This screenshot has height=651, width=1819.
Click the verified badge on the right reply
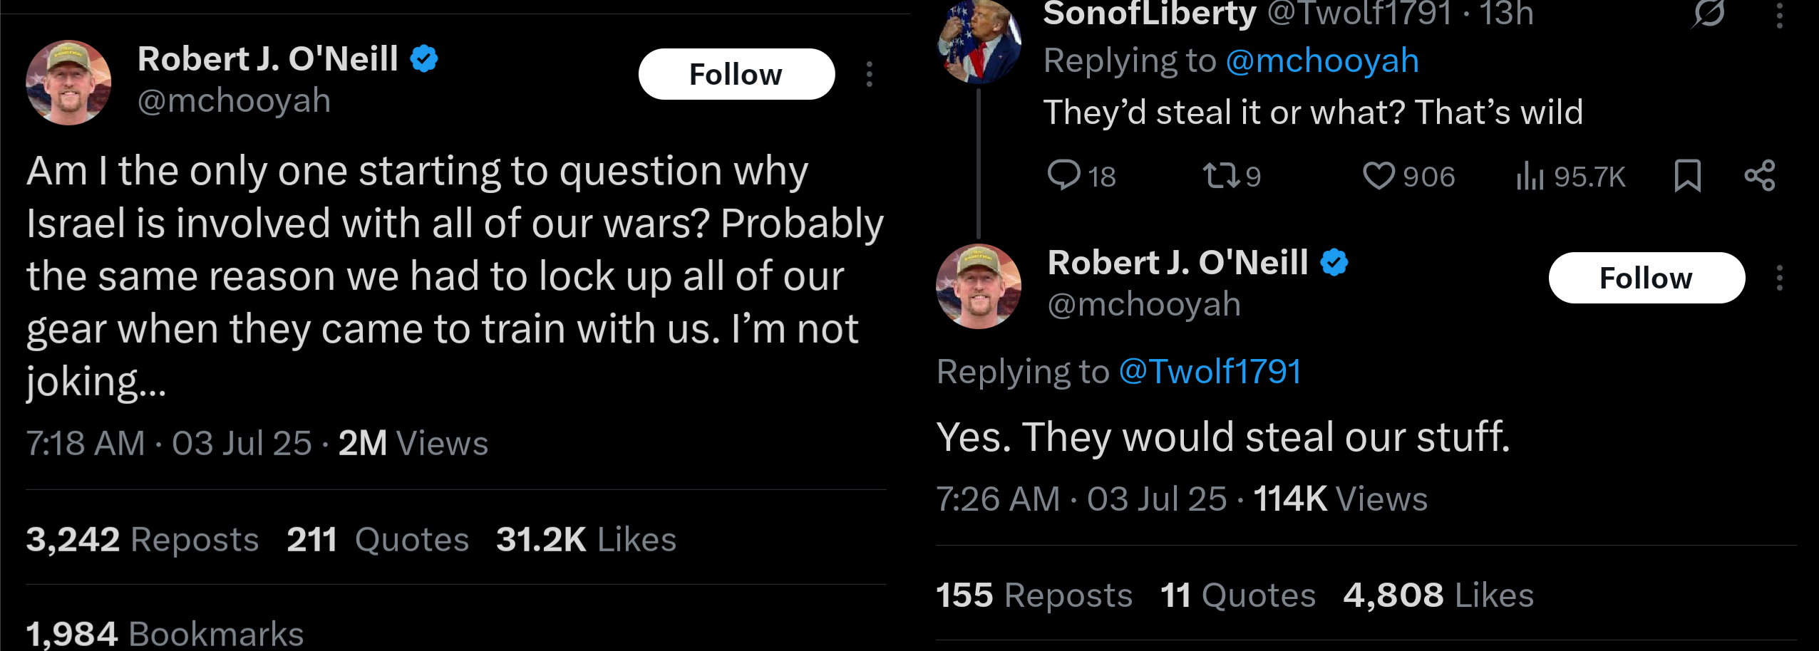click(x=1334, y=263)
